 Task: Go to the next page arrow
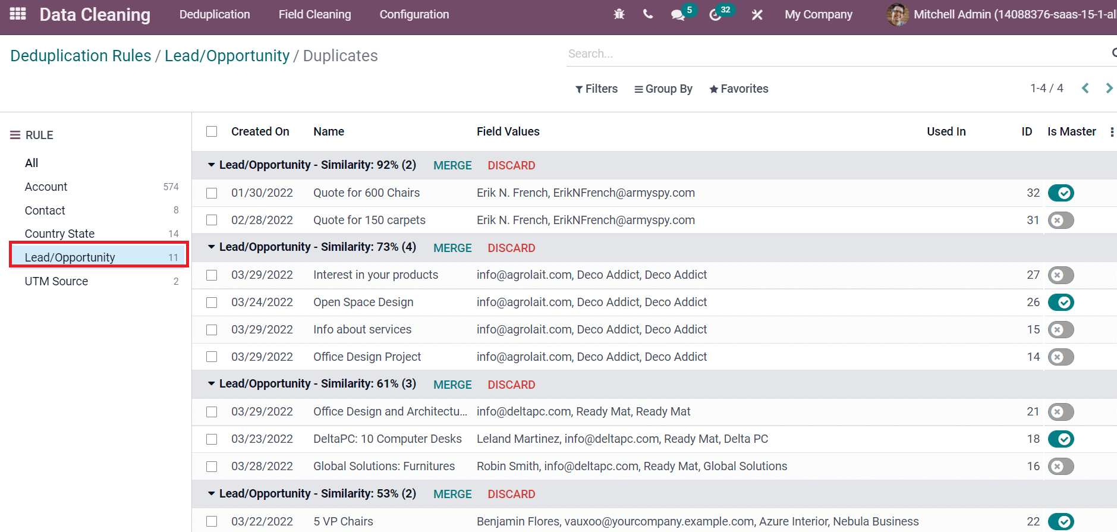tap(1109, 89)
